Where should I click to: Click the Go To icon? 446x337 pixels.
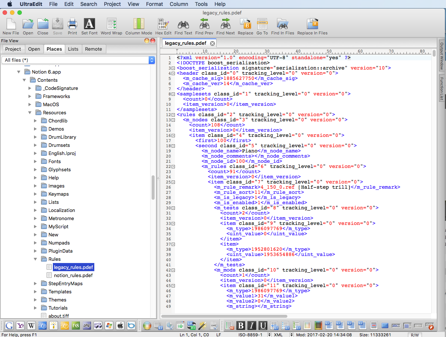262,26
